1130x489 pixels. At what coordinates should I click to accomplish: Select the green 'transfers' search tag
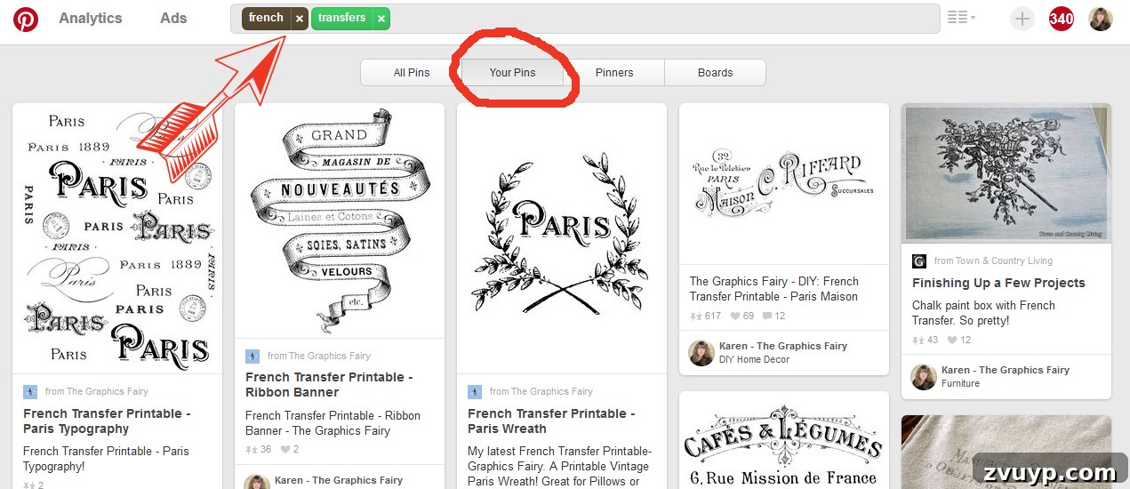(341, 18)
